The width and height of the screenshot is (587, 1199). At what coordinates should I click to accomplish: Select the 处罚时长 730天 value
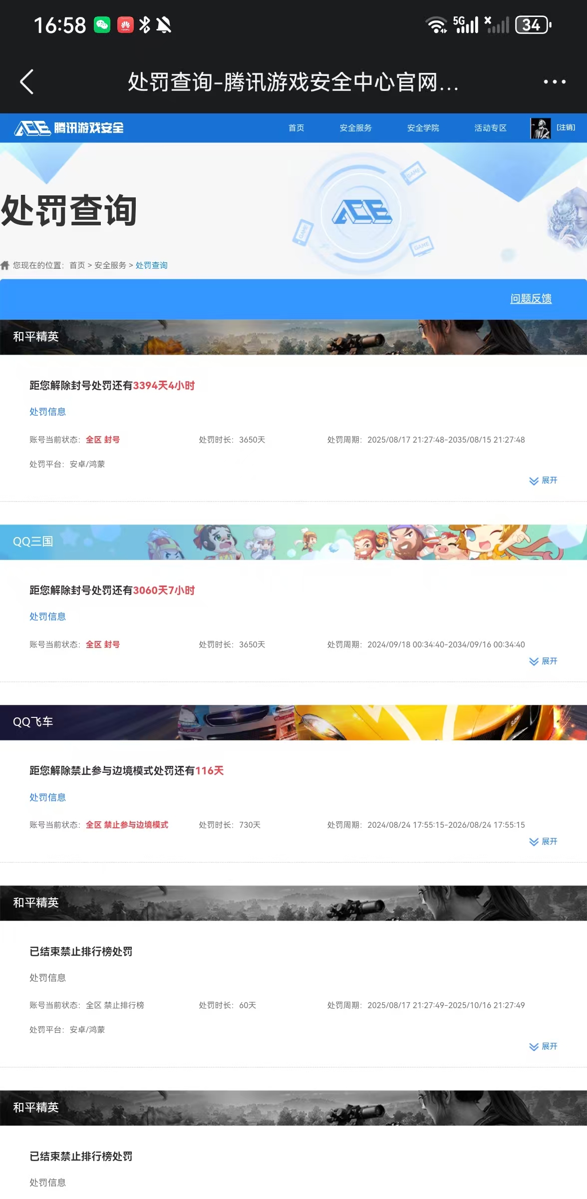[x=250, y=825]
